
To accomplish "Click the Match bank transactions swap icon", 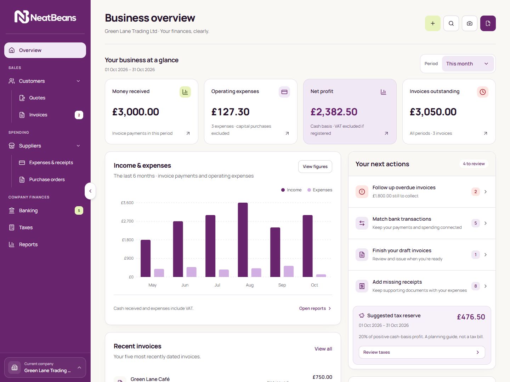I will pos(362,223).
